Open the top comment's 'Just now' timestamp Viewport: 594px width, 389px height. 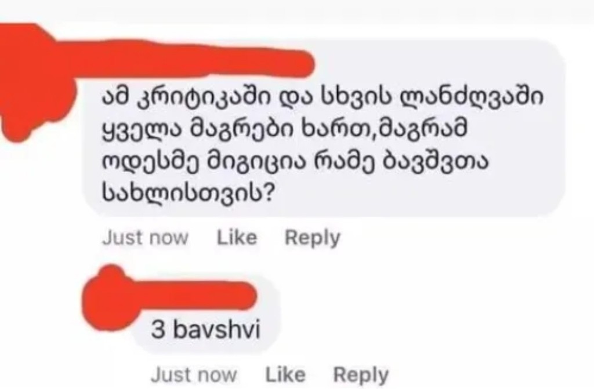145,238
